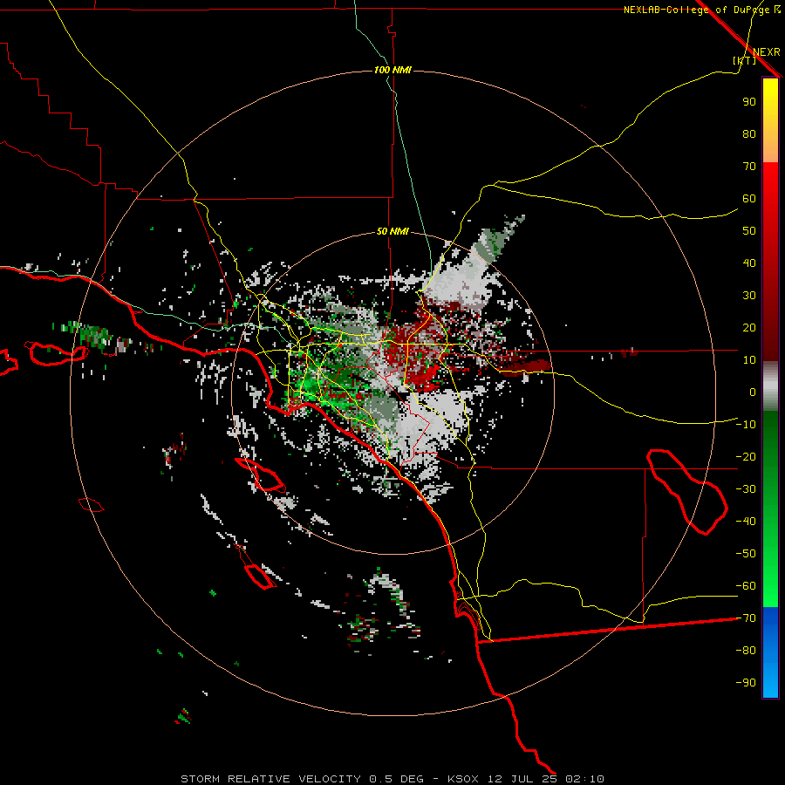Pick the light orange color bar segment

(770, 148)
